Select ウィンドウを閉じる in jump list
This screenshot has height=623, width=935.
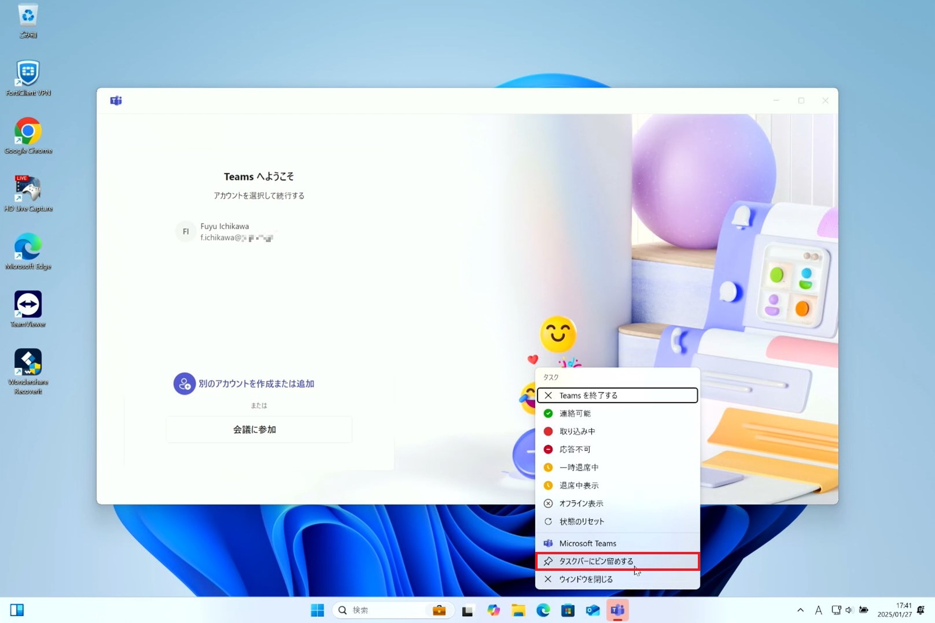tap(617, 579)
